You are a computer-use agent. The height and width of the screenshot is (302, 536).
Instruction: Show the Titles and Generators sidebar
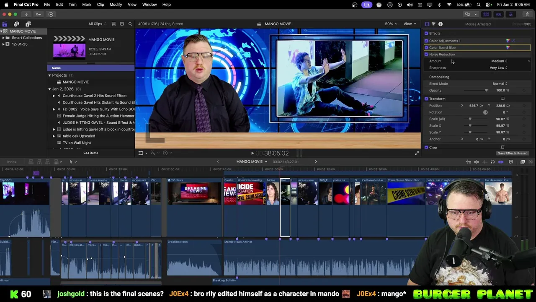click(x=28, y=24)
